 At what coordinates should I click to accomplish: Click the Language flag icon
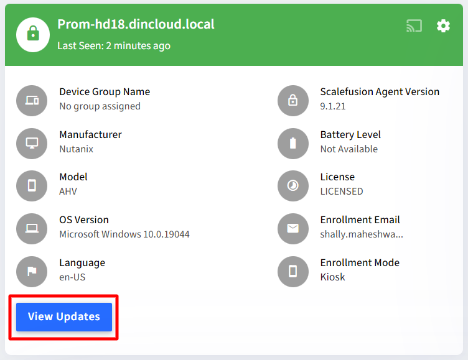tap(32, 272)
